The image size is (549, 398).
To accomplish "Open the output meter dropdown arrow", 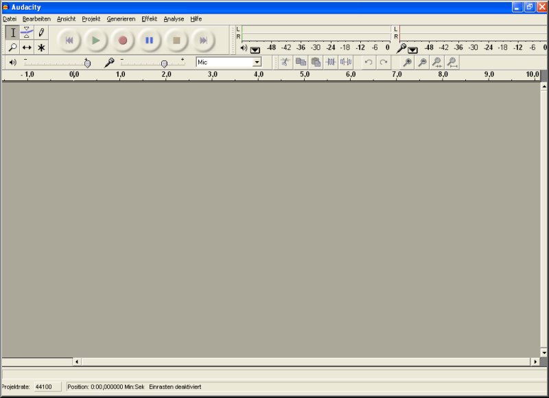I will [x=255, y=49].
